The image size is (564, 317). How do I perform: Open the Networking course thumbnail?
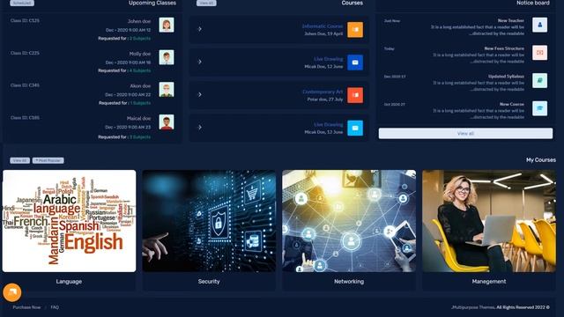click(x=349, y=221)
